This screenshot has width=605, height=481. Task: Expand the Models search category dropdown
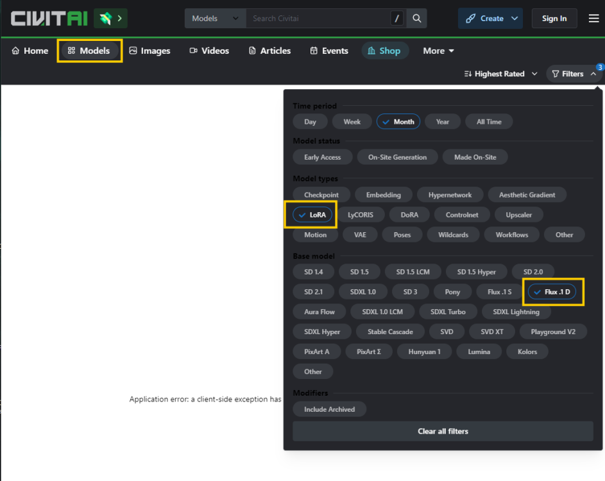click(x=215, y=19)
